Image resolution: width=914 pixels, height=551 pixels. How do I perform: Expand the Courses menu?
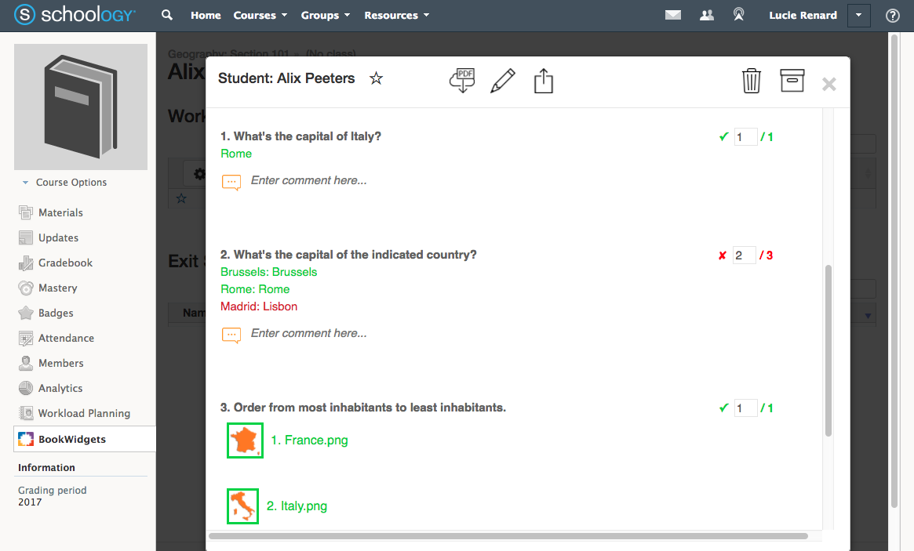coord(260,15)
